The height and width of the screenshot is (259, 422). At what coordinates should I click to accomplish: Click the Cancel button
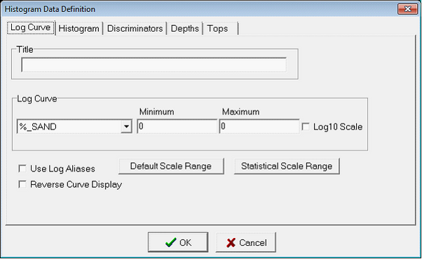coord(246,242)
